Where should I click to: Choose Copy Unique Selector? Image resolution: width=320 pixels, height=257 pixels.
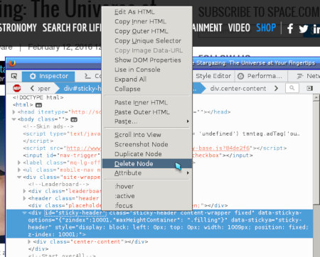pyautogui.click(x=147, y=41)
